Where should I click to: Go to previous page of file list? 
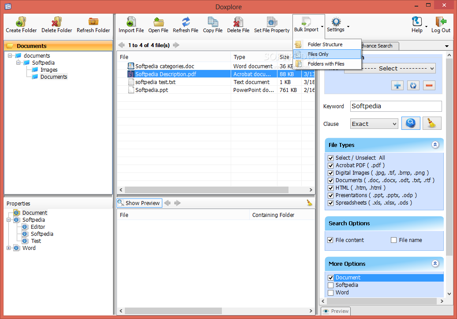[122, 45]
